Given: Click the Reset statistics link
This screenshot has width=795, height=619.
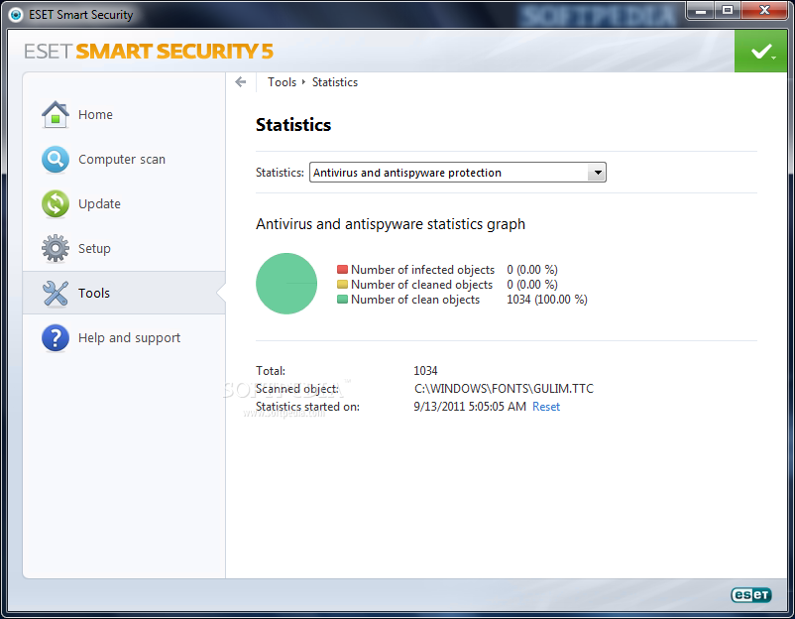Looking at the screenshot, I should 546,407.
